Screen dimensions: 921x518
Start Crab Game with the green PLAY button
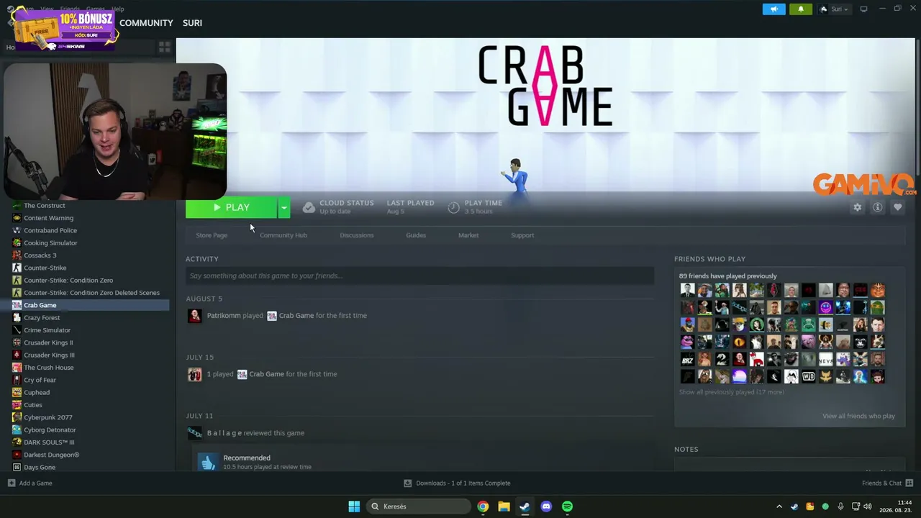click(231, 208)
